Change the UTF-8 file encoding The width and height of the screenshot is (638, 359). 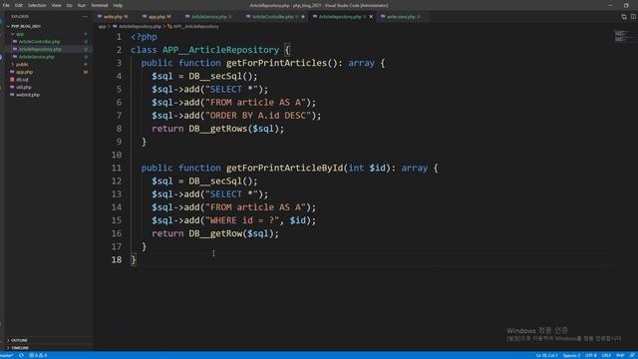tap(591, 355)
